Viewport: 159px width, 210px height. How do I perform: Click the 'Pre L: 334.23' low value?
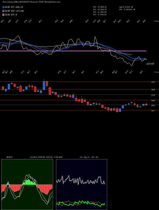tap(100, 12)
